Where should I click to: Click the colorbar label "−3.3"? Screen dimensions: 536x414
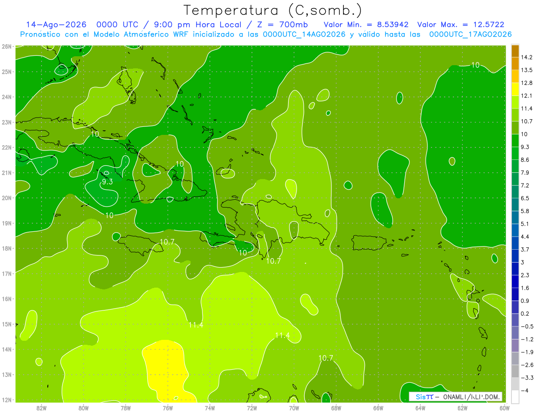point(527,378)
